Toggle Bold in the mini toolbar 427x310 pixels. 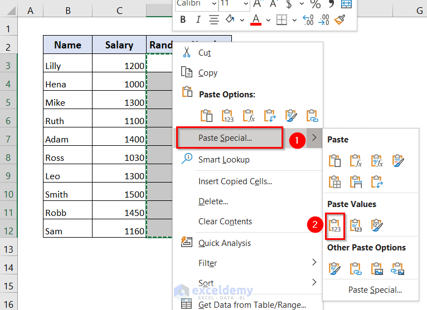(183, 19)
